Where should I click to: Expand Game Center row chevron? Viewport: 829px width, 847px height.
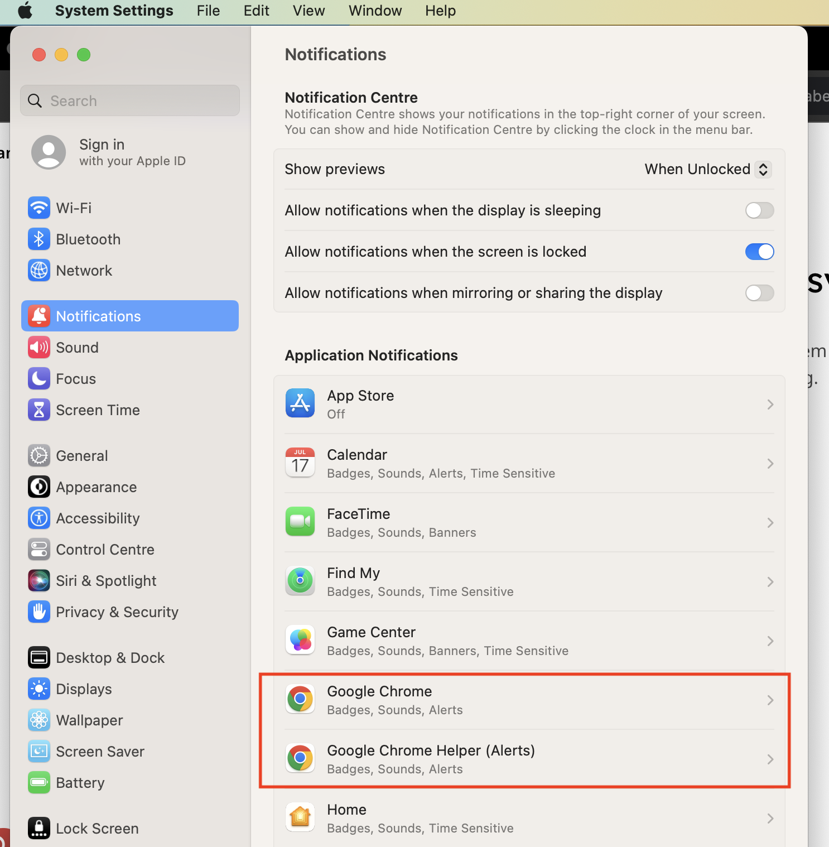770,641
